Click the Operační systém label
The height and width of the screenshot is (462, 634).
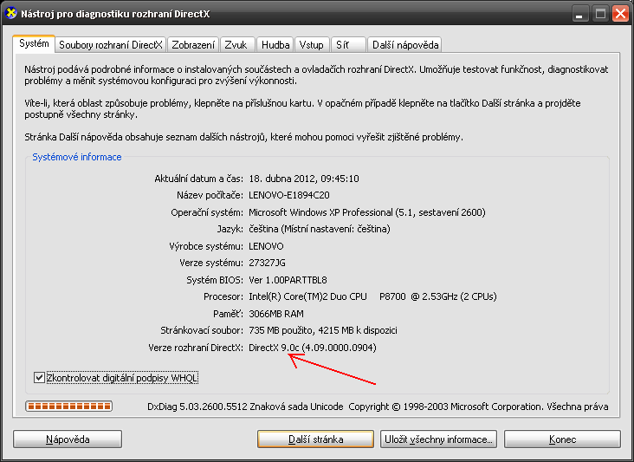pos(207,212)
